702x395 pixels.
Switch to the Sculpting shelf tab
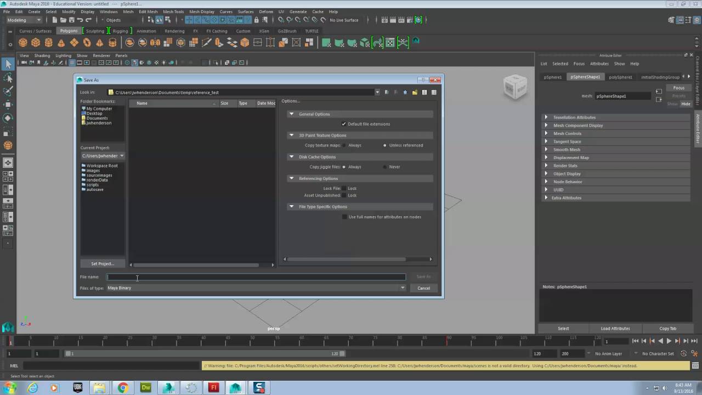(x=95, y=31)
